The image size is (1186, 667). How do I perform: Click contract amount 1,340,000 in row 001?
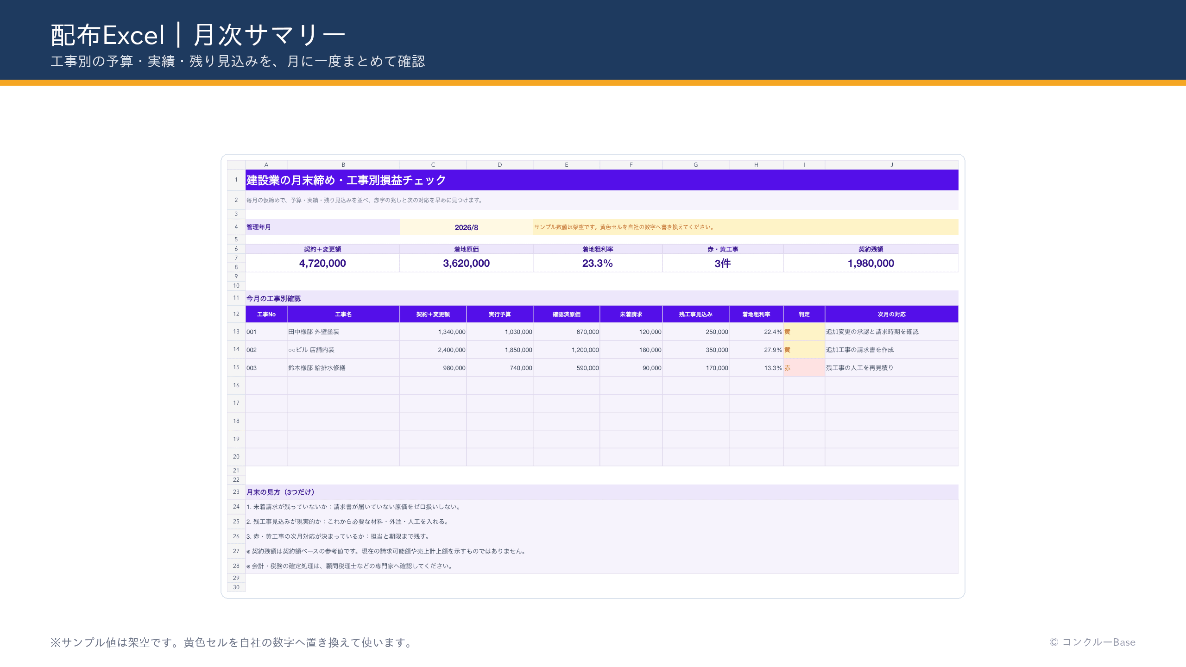[433, 332]
